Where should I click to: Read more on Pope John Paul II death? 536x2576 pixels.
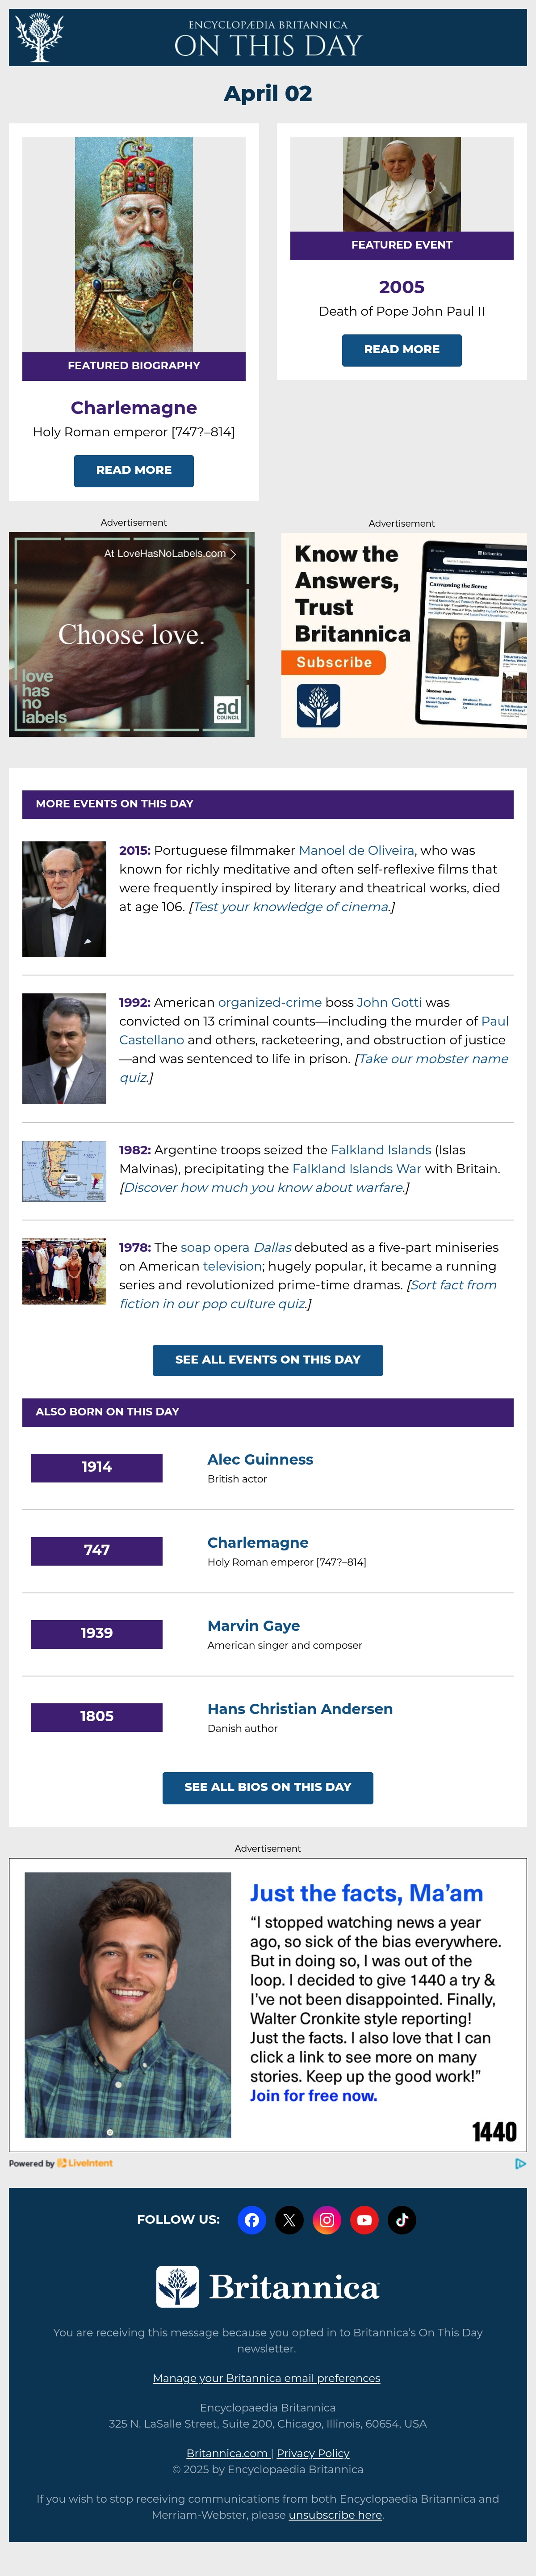pyautogui.click(x=402, y=349)
